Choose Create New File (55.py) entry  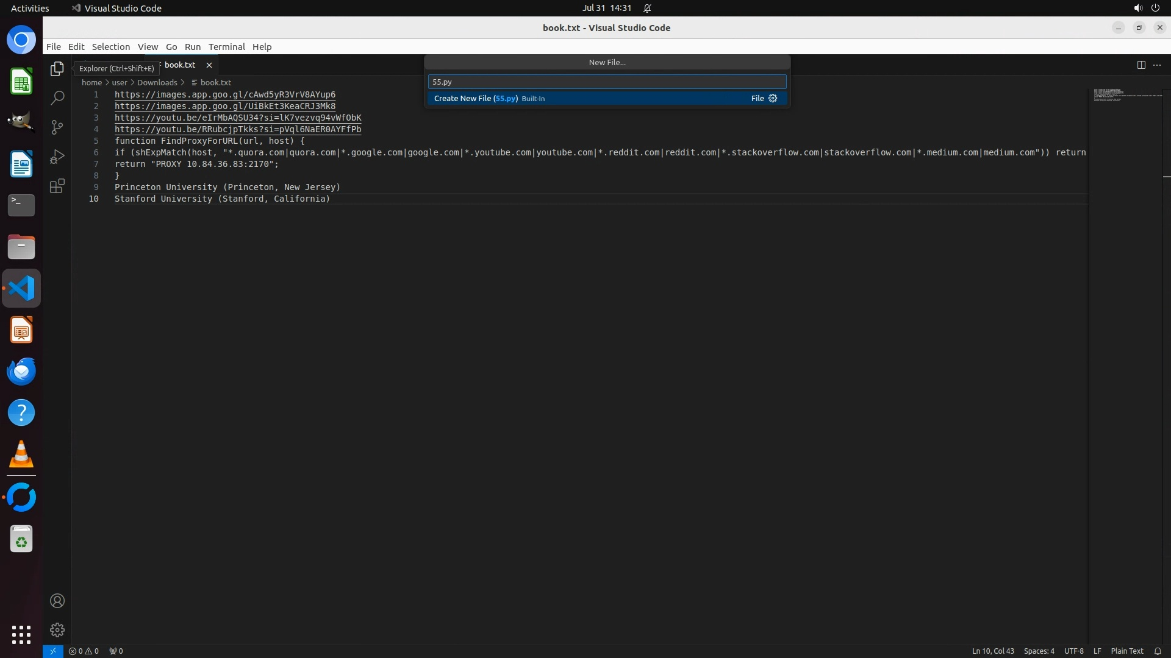tap(476, 98)
